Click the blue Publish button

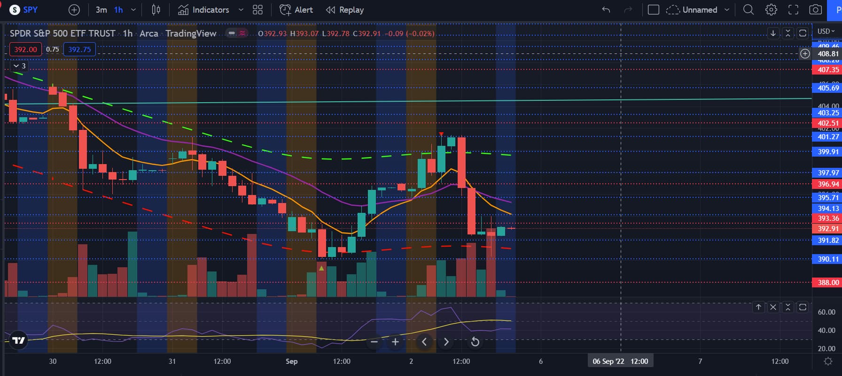834,9
